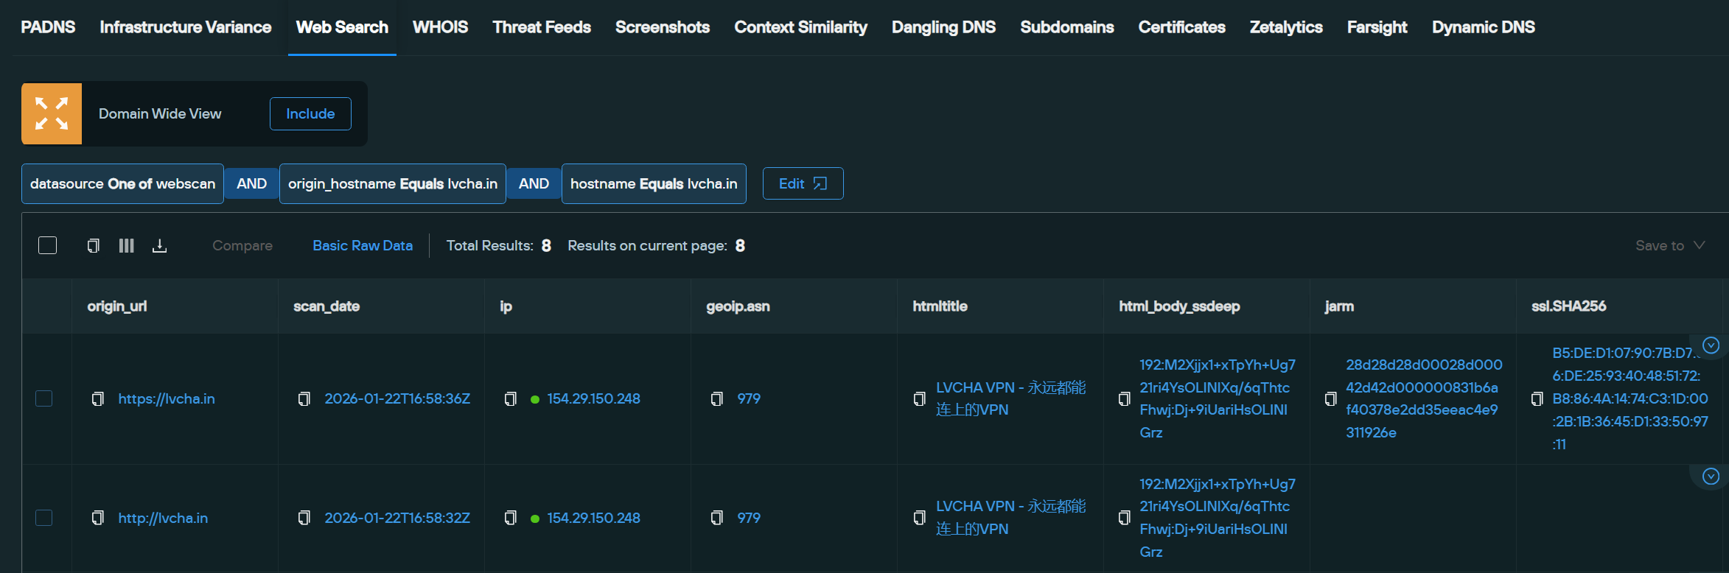Open the Context Similarity tab
The width and height of the screenshot is (1729, 573).
(x=800, y=27)
